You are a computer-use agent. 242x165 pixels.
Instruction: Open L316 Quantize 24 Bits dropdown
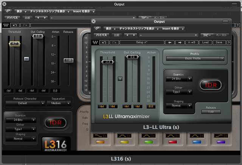[21, 120]
